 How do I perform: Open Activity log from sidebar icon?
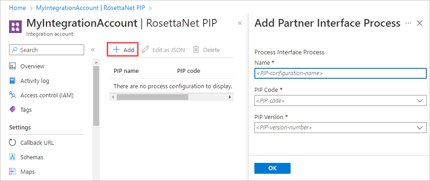click(13, 81)
